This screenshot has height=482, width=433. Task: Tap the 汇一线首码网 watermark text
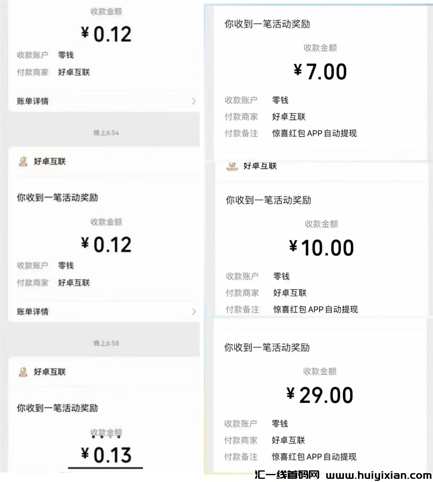tap(287, 476)
